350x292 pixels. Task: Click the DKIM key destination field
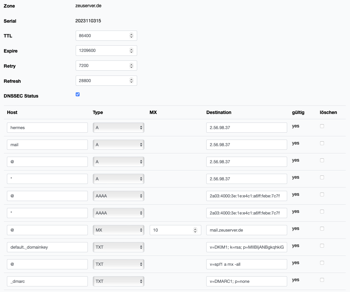pos(247,247)
